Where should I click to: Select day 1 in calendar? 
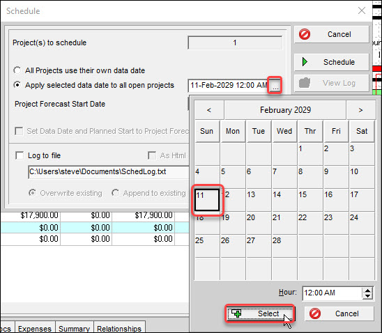(x=311, y=154)
